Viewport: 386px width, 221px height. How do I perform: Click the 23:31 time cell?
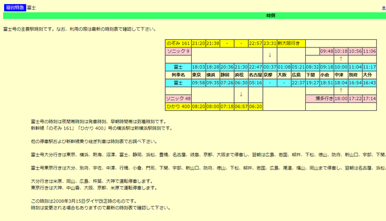270,43
